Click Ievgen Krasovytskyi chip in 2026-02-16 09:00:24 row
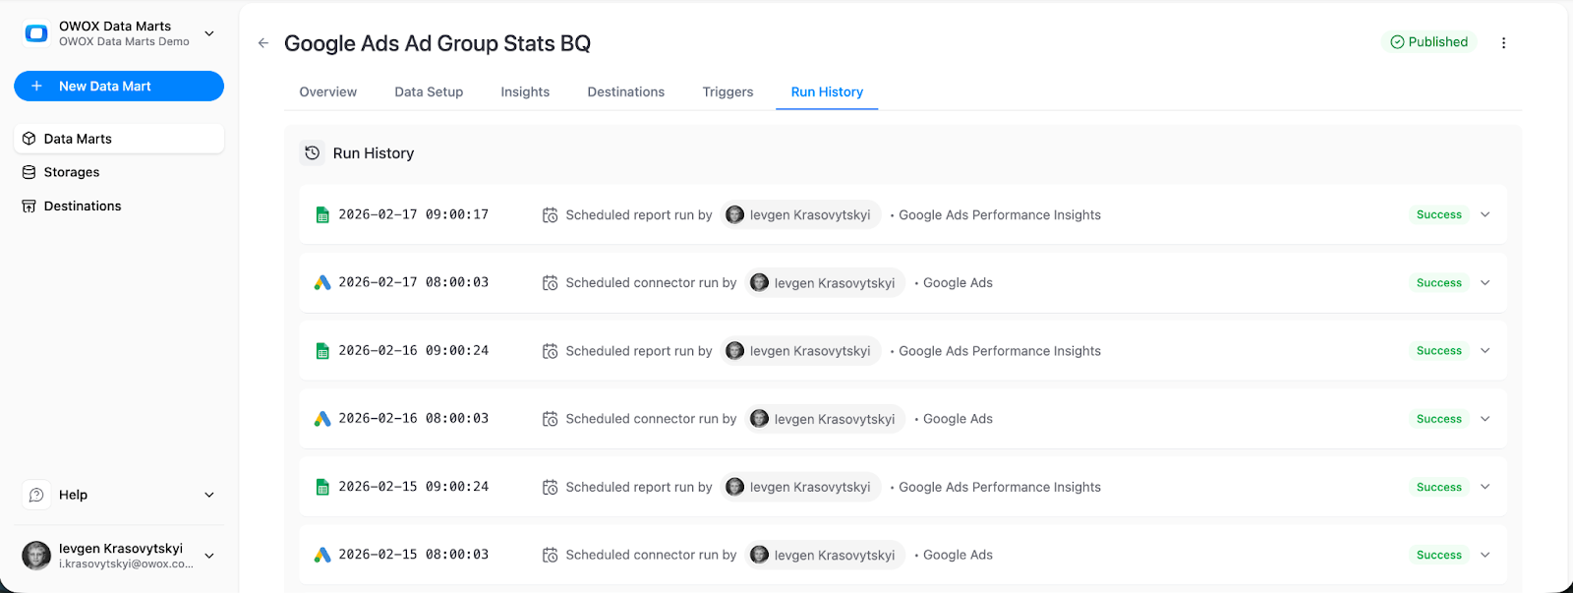Screen dimensions: 1573x593 (800, 350)
